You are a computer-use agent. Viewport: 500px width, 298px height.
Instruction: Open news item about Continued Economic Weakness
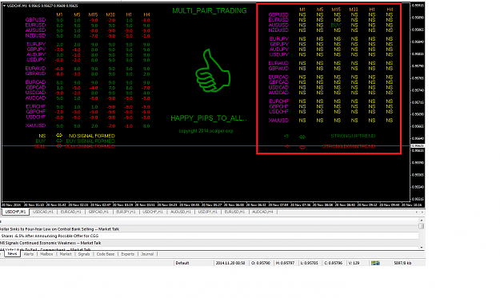(x=209, y=243)
